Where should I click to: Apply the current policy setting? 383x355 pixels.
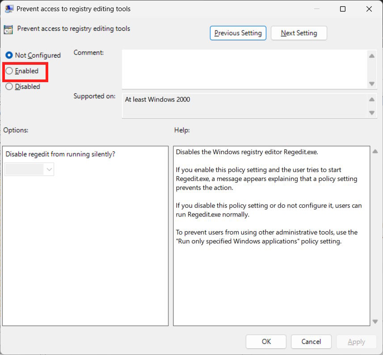[x=356, y=341]
